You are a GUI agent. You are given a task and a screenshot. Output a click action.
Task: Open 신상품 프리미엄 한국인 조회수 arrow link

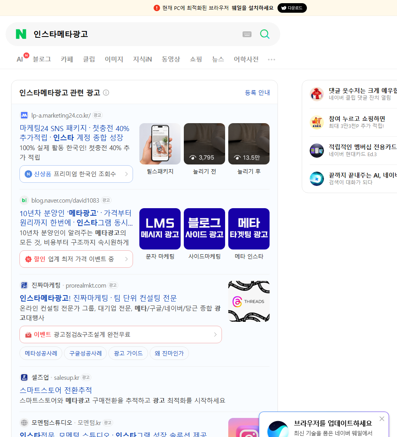[76, 174]
